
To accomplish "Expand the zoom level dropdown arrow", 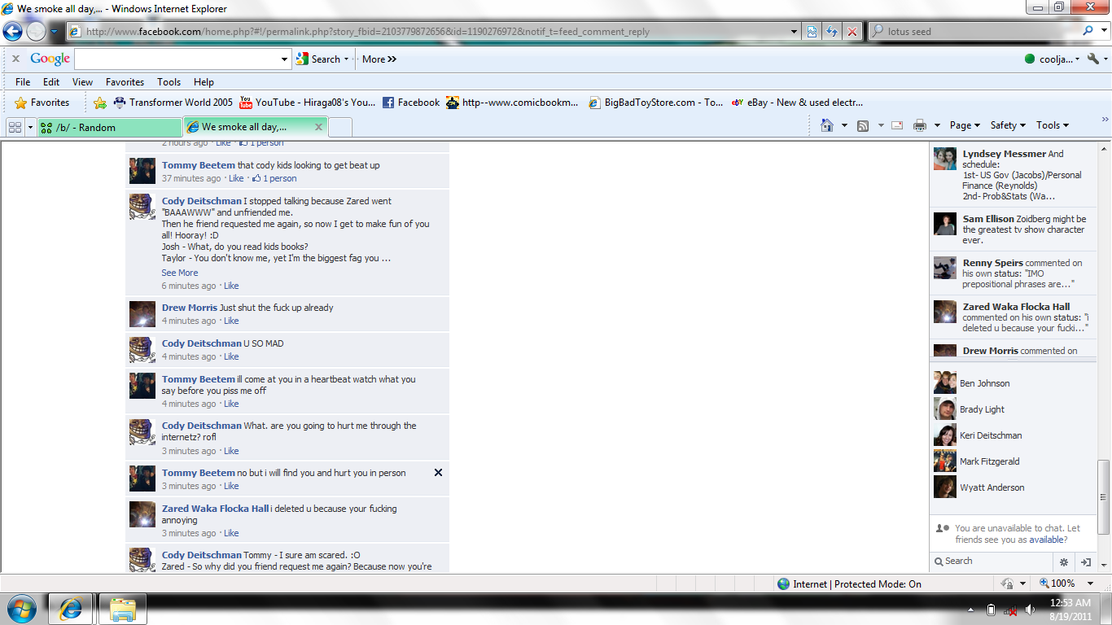I will (x=1092, y=583).
